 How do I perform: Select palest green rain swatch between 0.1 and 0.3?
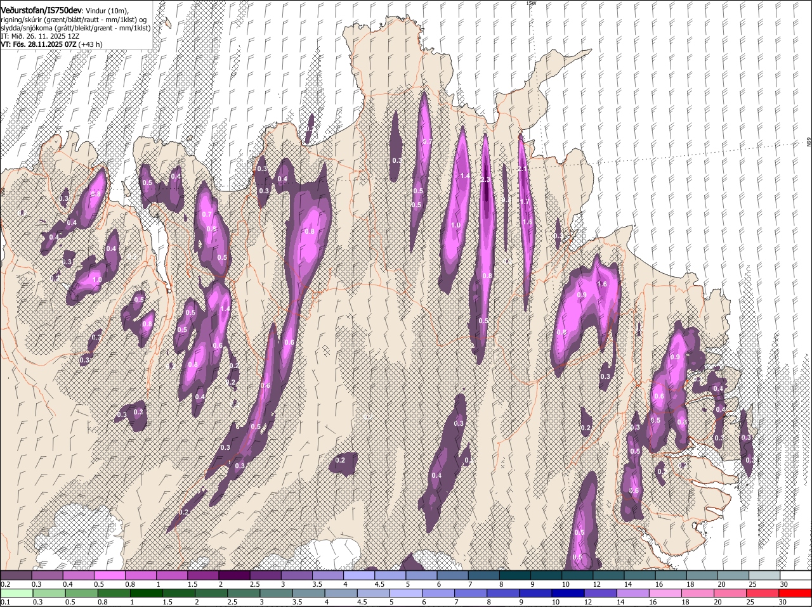pyautogui.click(x=17, y=593)
